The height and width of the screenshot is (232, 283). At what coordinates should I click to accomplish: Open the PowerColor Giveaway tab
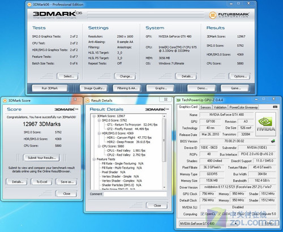tap(243, 108)
